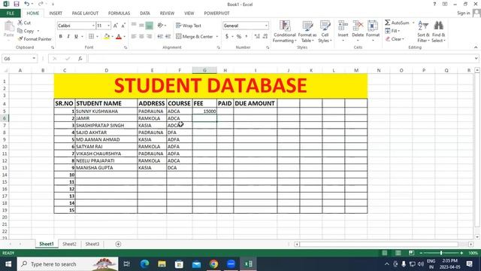481x271 pixels.
Task: Click Merge & Center
Action: [195, 37]
